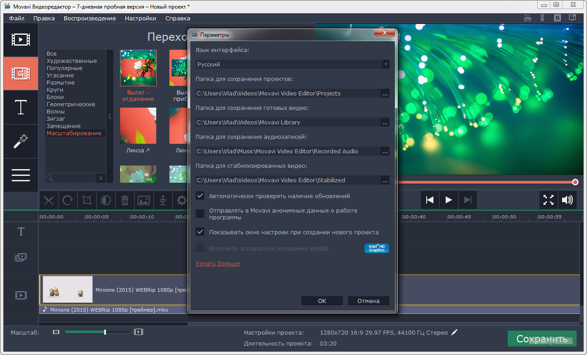
Task: Play the preview video
Action: 449,200
